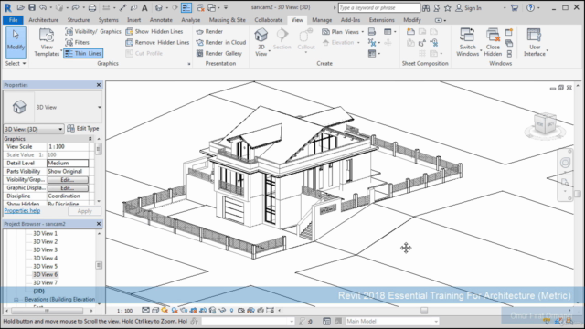Collapse the Graphics properties group
The height and width of the screenshot is (329, 585).
click(x=90, y=139)
